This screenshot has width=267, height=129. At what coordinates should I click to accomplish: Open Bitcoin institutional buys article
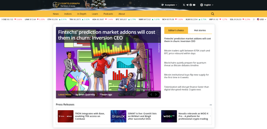186,76
